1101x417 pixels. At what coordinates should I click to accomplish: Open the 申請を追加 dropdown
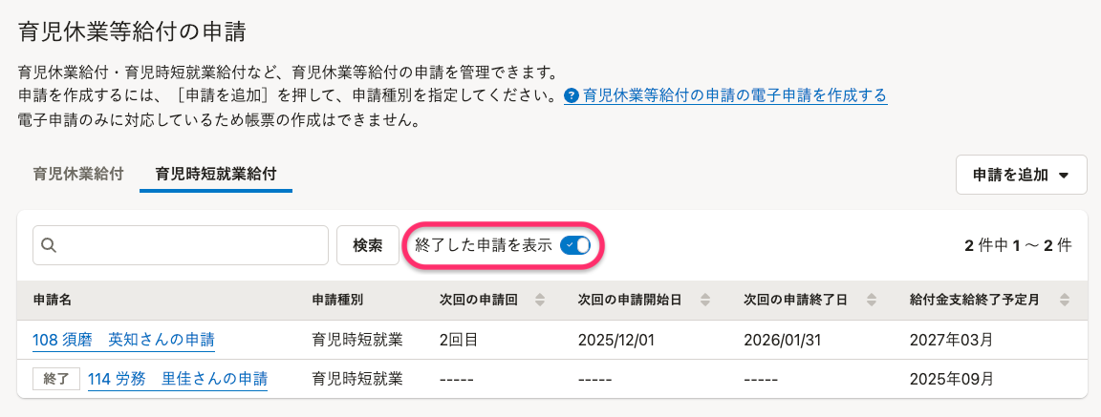(x=1021, y=175)
